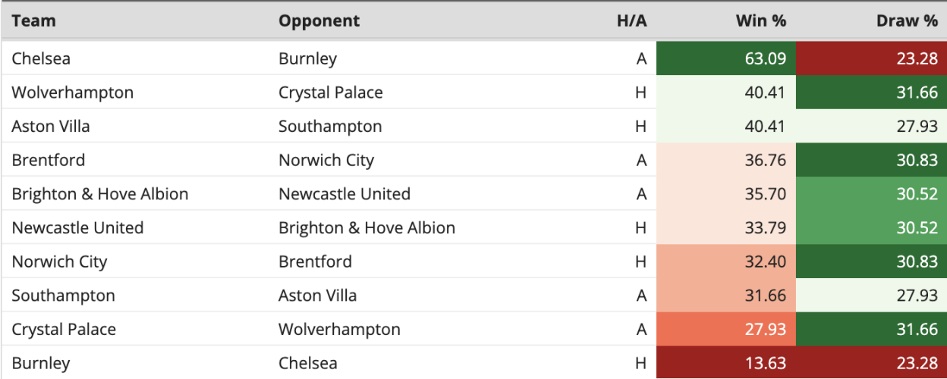Click Aston Villa team name

pyautogui.click(x=51, y=126)
